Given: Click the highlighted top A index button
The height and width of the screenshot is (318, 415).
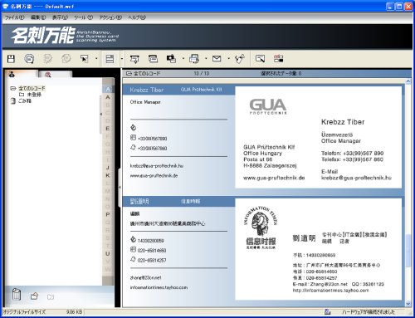Looking at the screenshot, I should point(108,90).
